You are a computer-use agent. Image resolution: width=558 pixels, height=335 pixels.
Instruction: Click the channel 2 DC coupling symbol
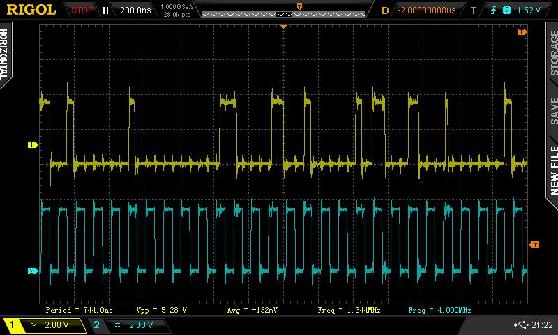(117, 325)
